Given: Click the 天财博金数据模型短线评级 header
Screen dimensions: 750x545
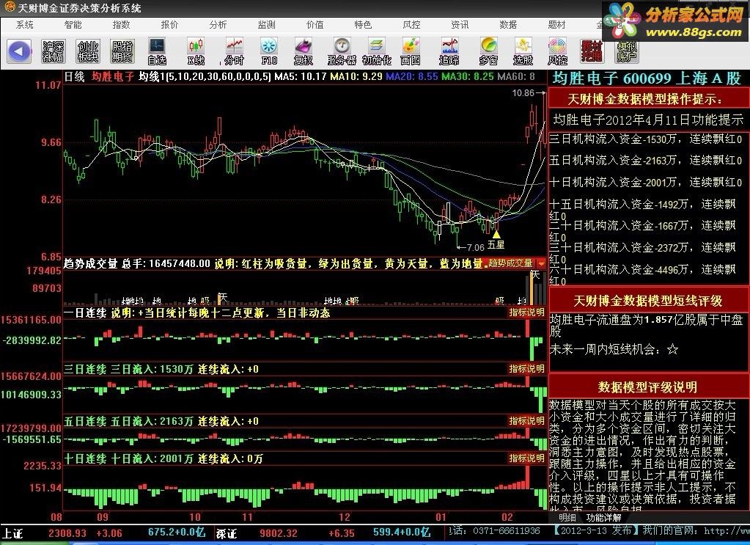Looking at the screenshot, I should pyautogui.click(x=647, y=301).
